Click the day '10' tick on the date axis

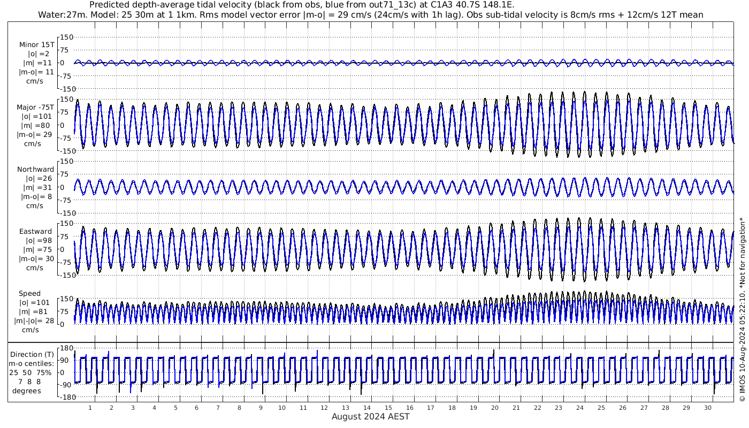tap(282, 408)
